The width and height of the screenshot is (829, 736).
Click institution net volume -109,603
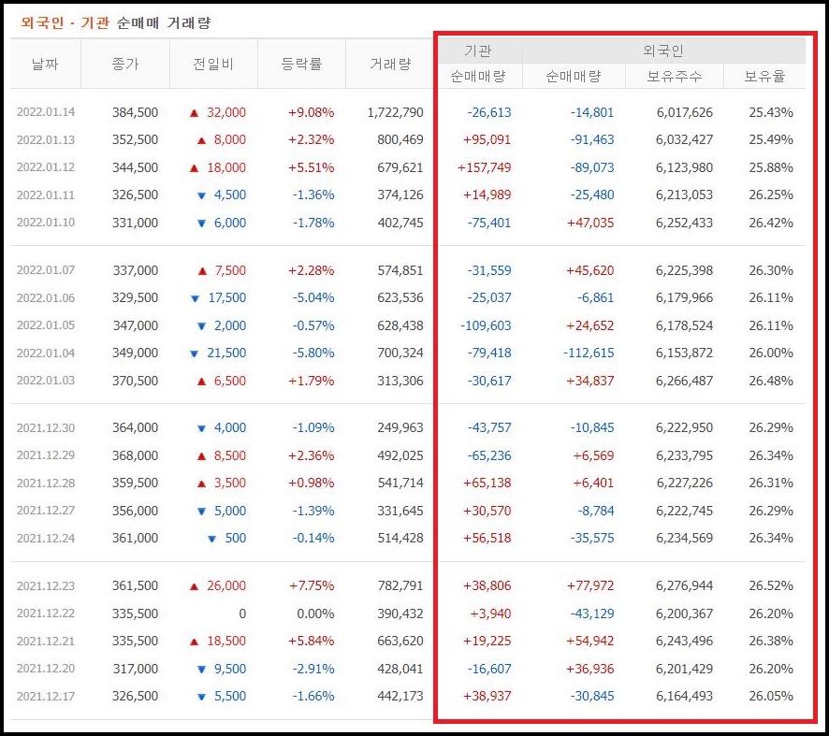[486, 325]
